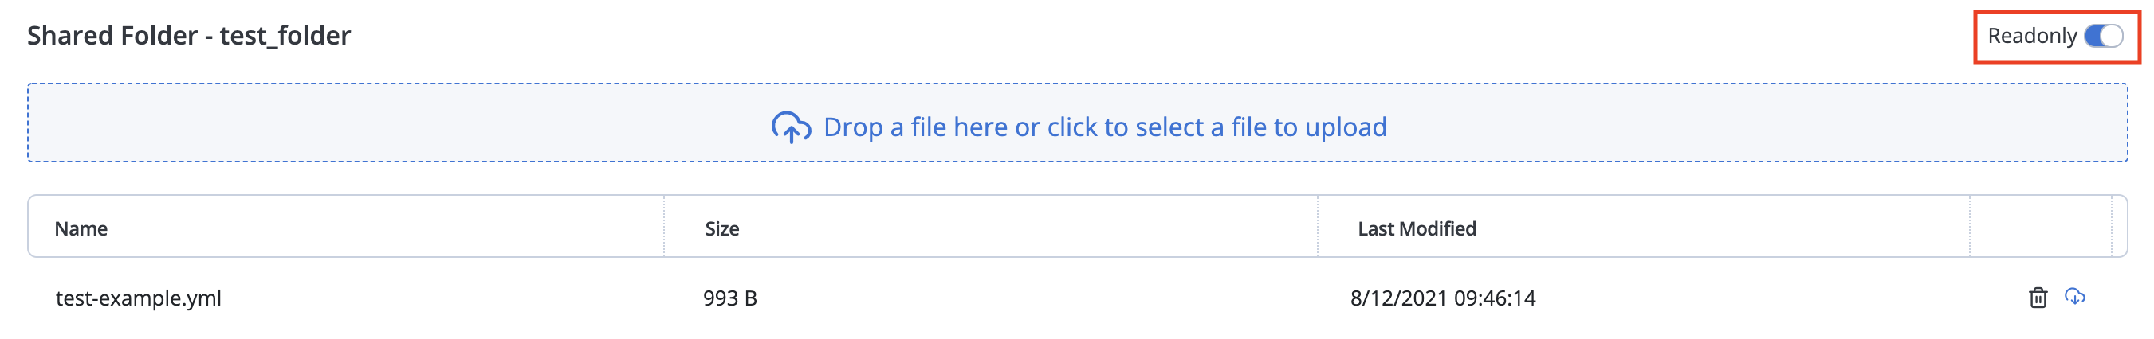
Task: Select the 993 B size cell
Action: point(730,298)
